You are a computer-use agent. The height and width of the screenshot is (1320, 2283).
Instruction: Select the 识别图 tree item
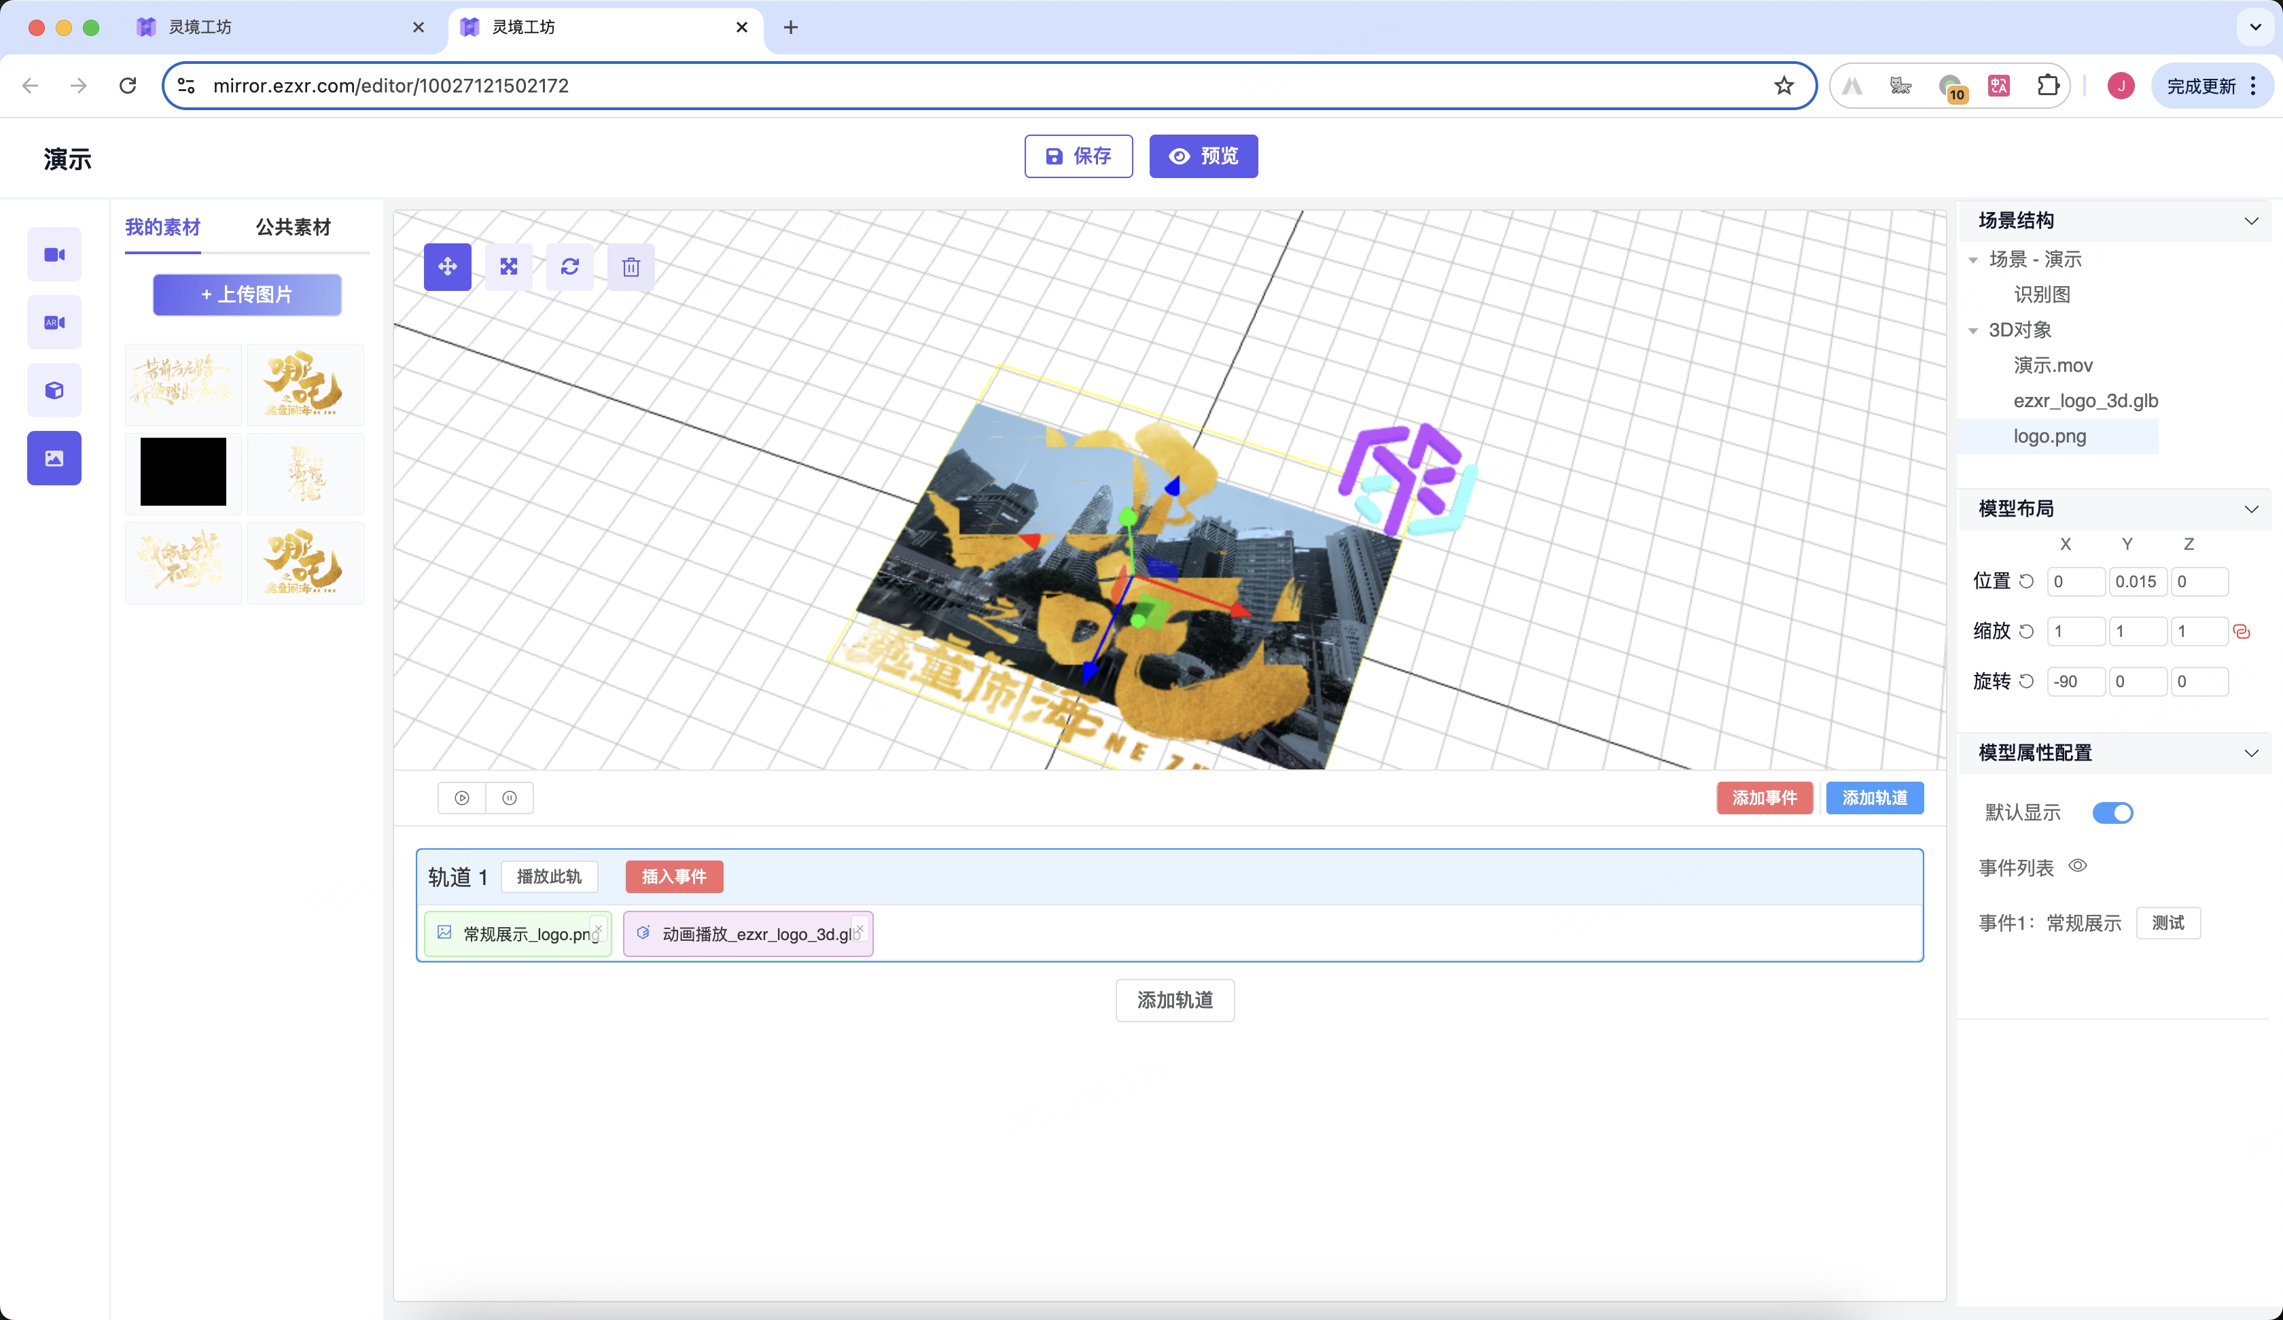(x=2042, y=294)
